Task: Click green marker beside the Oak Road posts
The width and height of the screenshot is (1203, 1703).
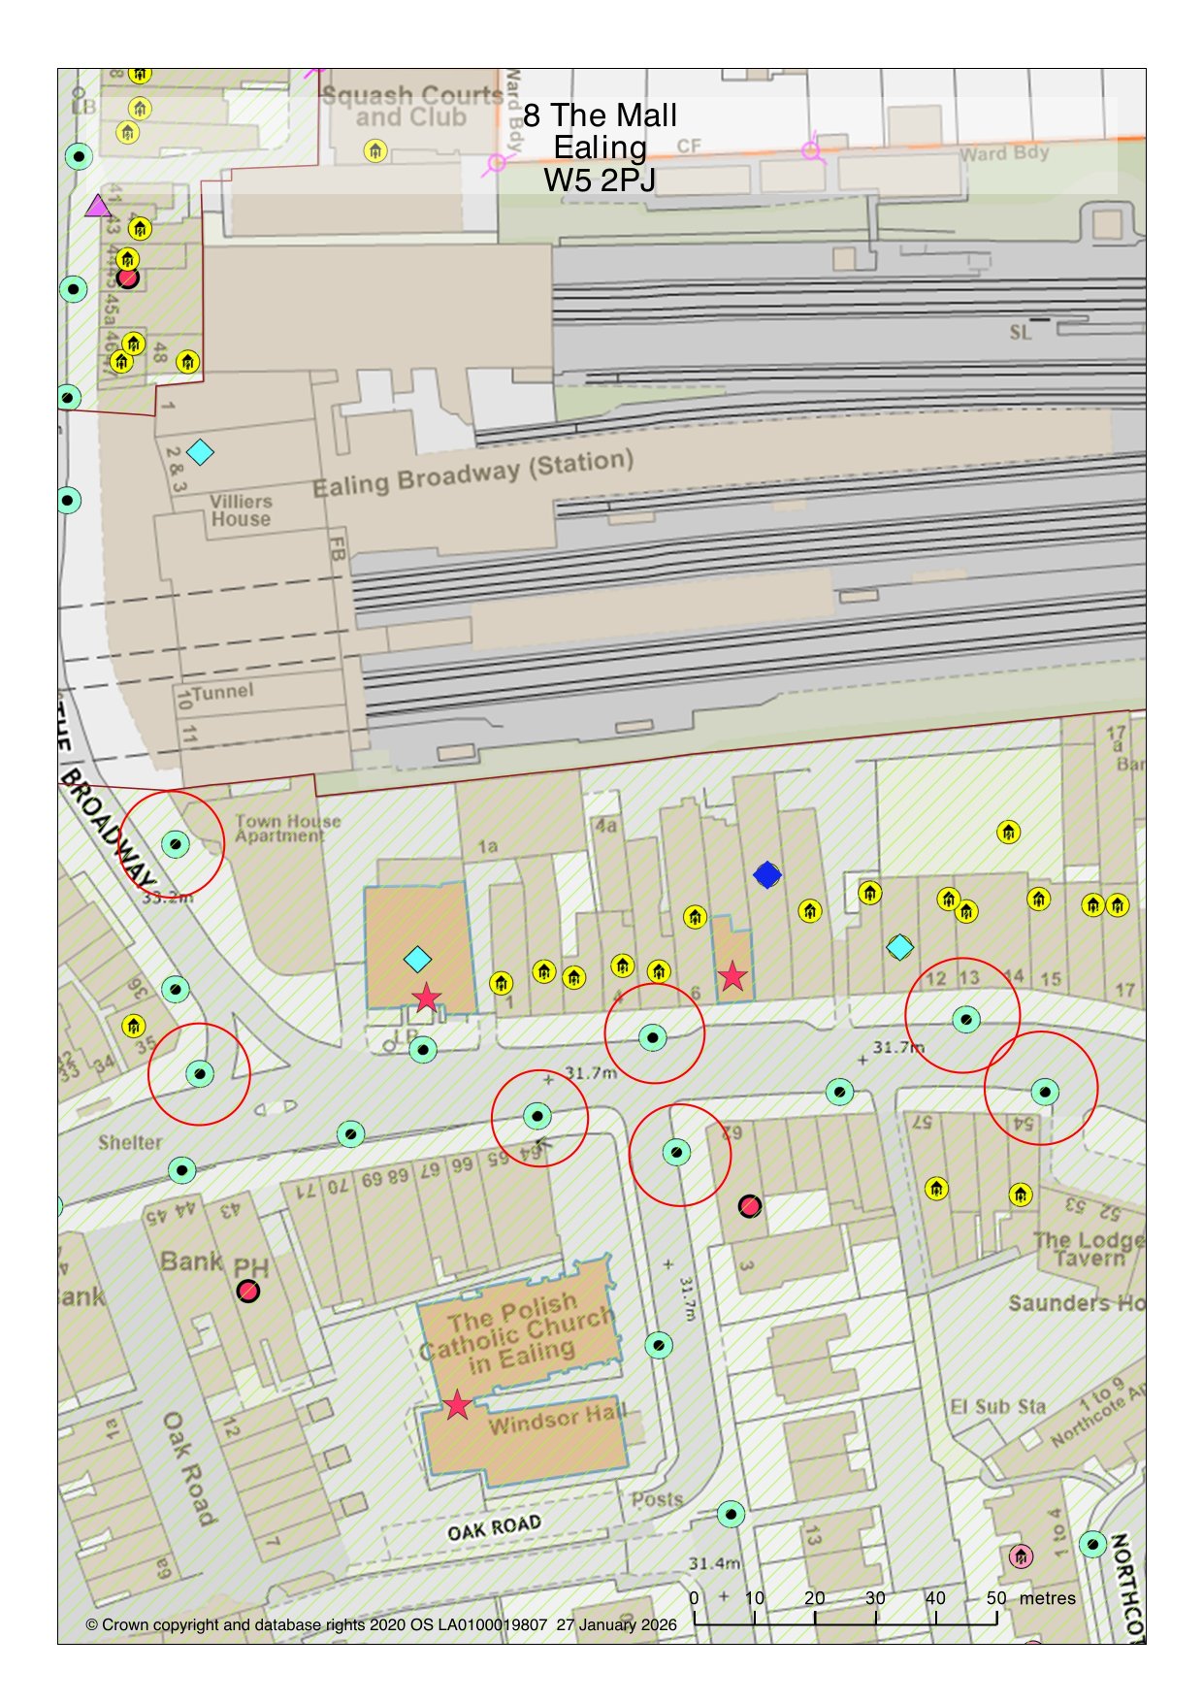Action: [x=732, y=1514]
